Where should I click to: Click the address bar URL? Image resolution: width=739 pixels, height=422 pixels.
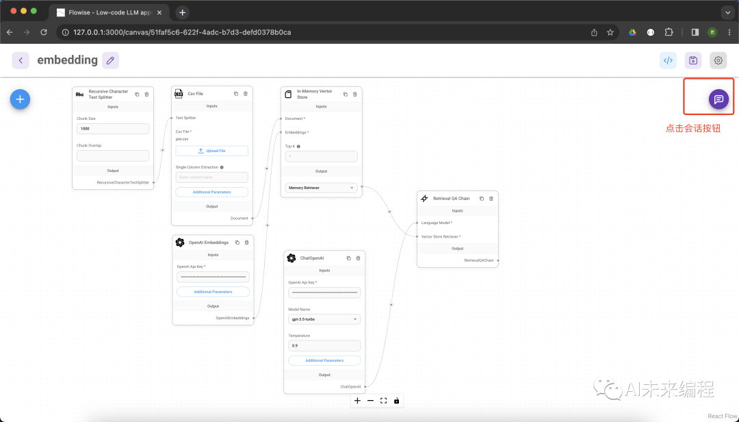coord(182,32)
